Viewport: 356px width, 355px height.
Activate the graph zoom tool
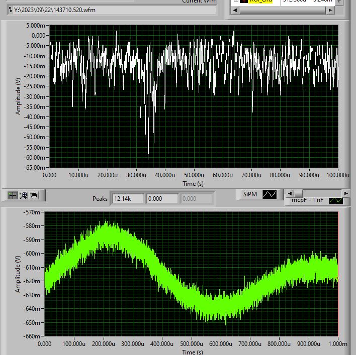point(24,195)
